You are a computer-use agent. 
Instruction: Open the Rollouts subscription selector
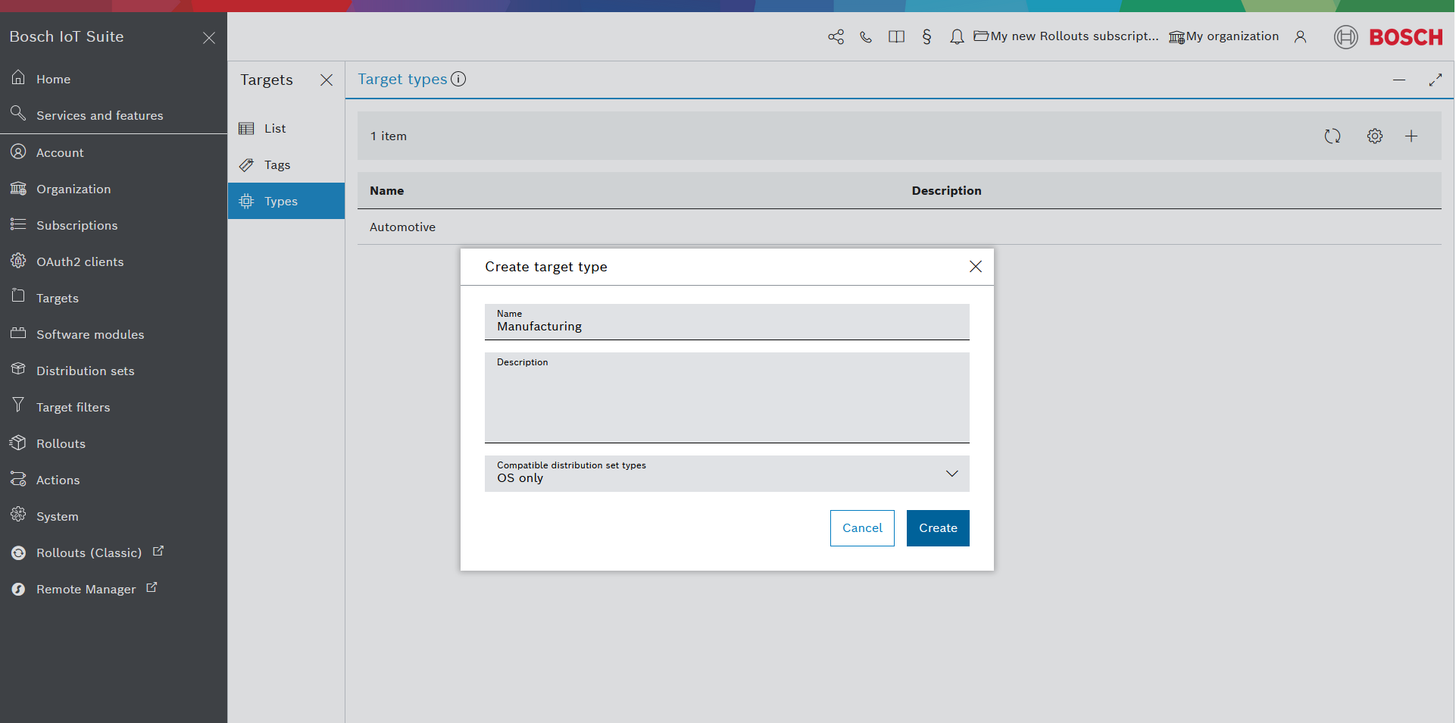pyautogui.click(x=1066, y=36)
